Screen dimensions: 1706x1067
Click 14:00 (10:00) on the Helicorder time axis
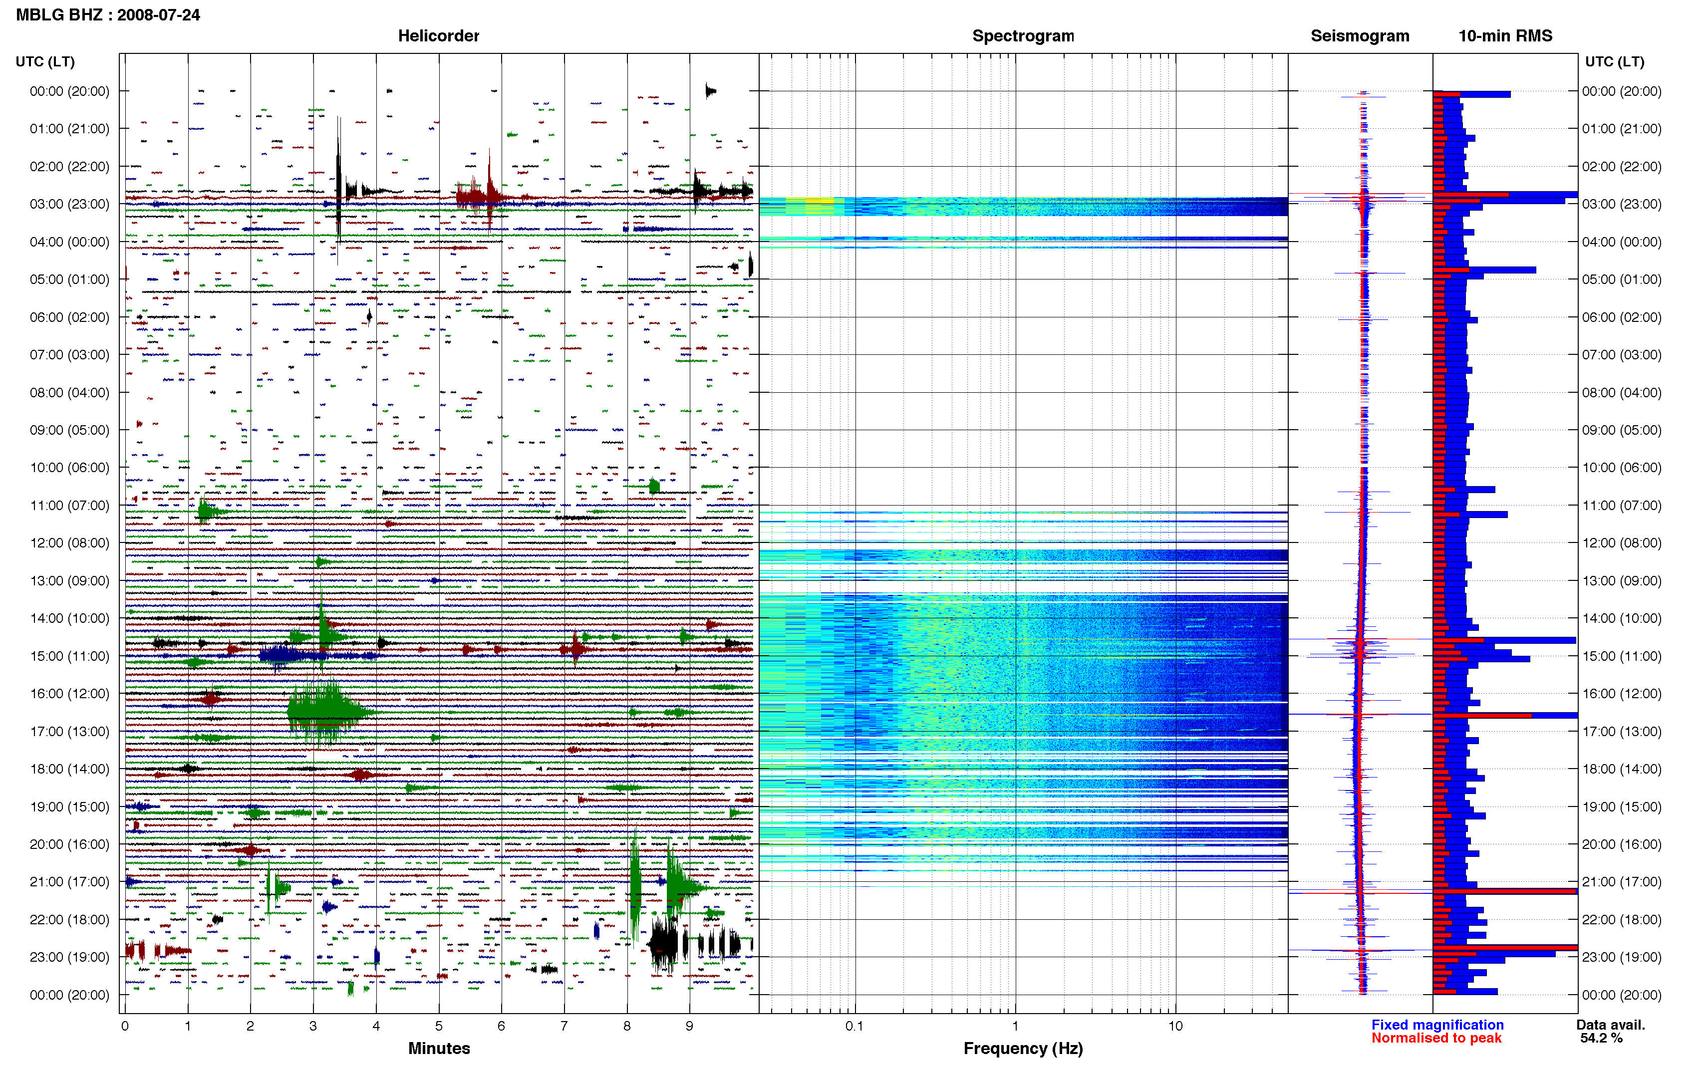click(x=70, y=618)
